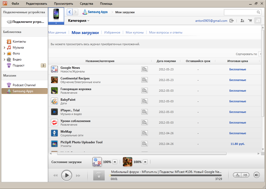Click the horizontal scrollbar of the list

pos(142,154)
